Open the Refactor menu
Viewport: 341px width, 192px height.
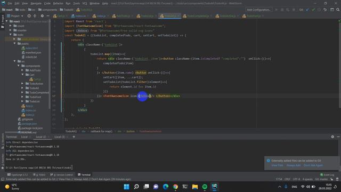pyautogui.click(x=58, y=4)
